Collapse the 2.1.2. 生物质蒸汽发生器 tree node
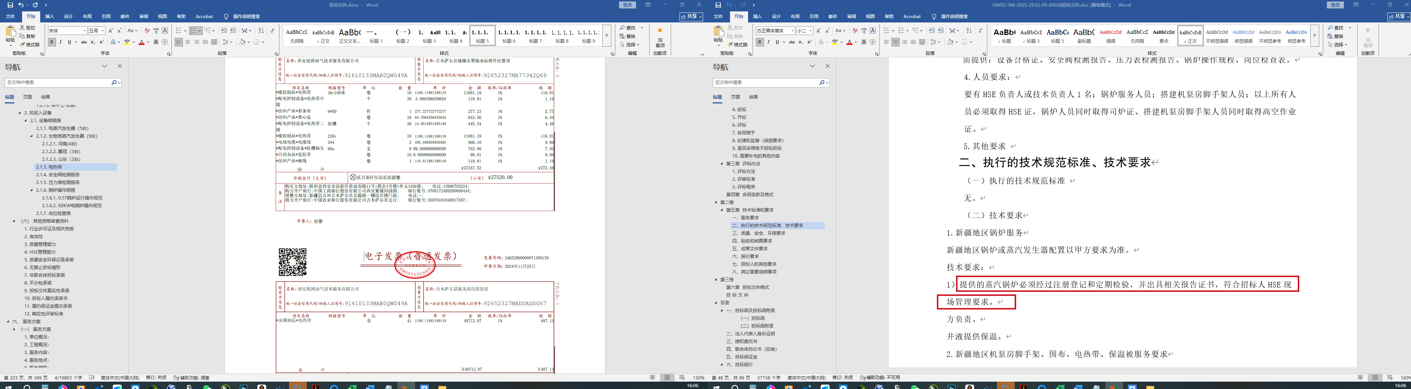 [x=32, y=136]
